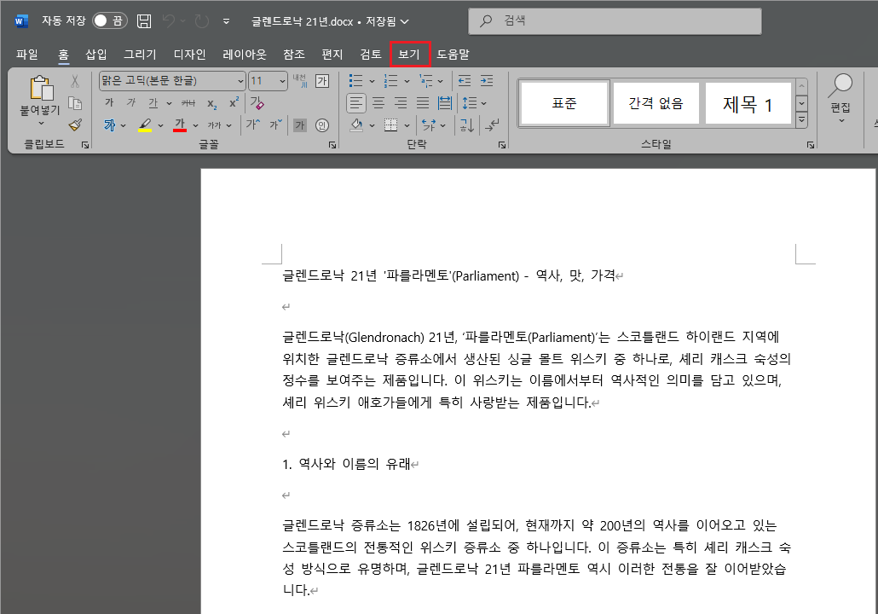Click the 검색 search box
This screenshot has height=614, width=878.
pos(612,21)
